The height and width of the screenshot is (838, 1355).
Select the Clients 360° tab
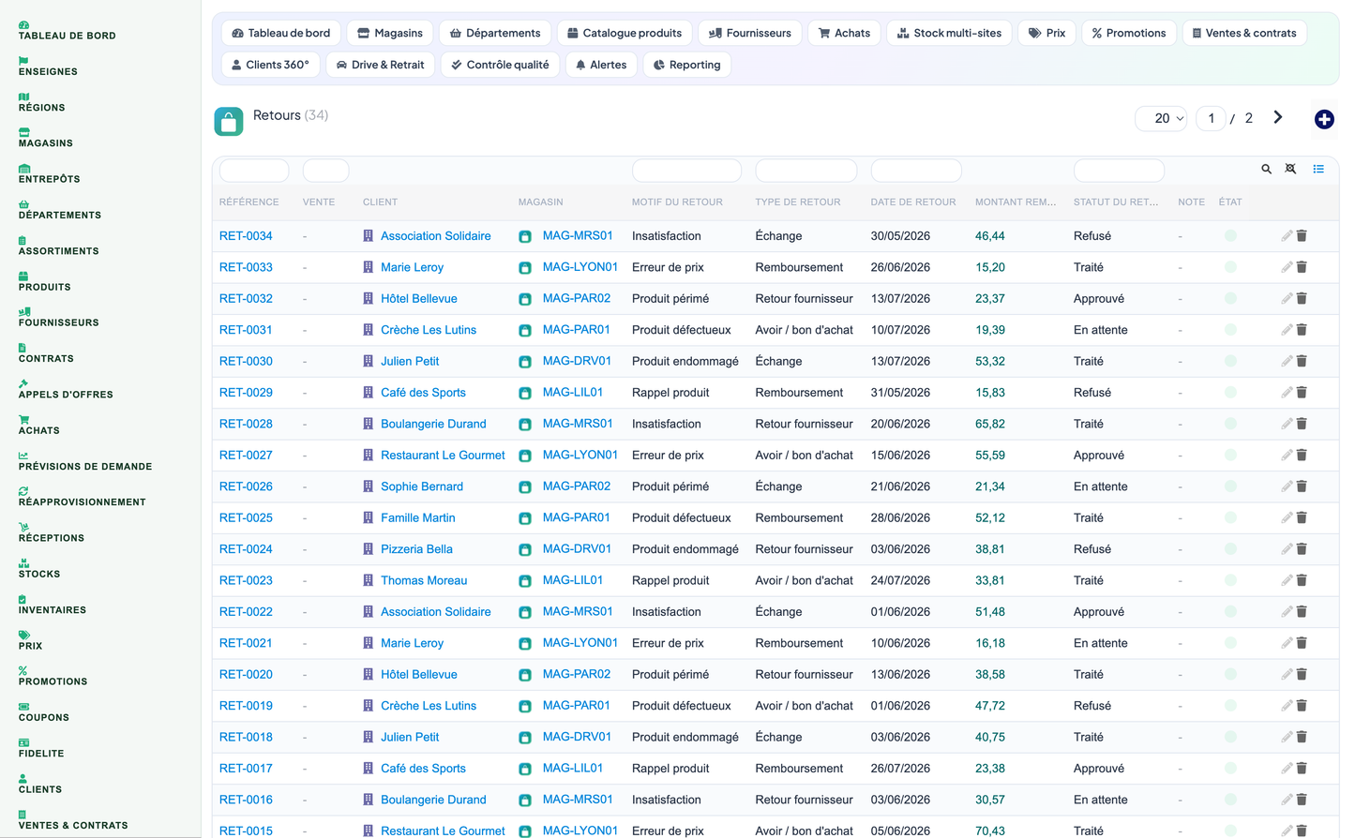click(270, 65)
